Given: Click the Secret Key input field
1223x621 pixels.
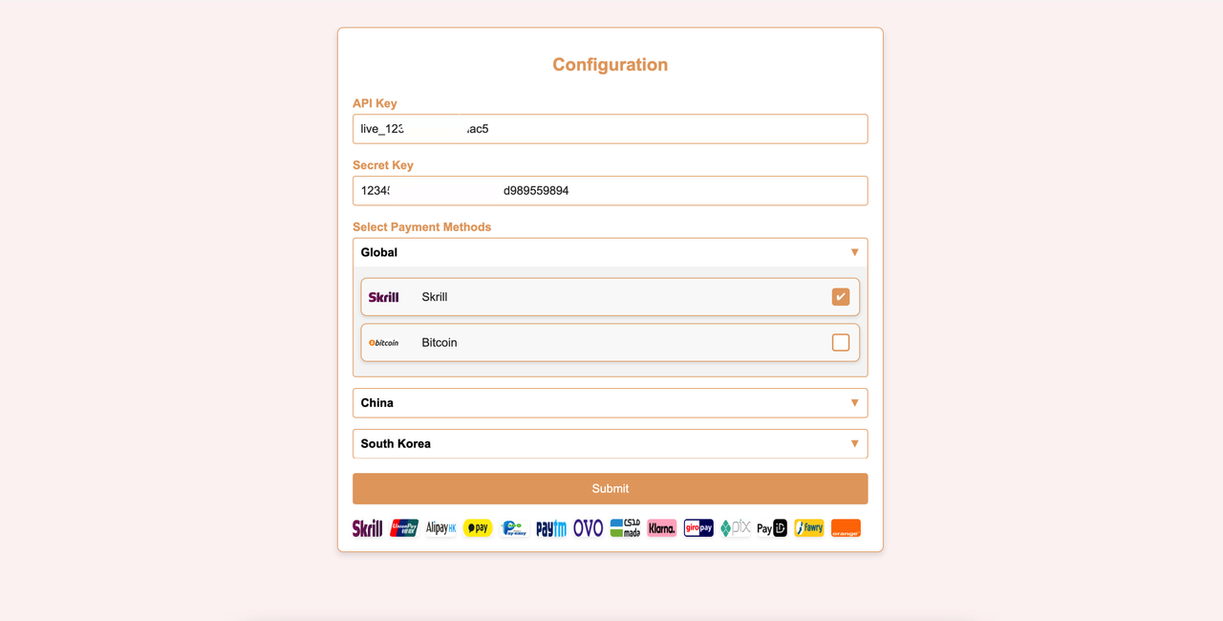Looking at the screenshot, I should [x=610, y=190].
